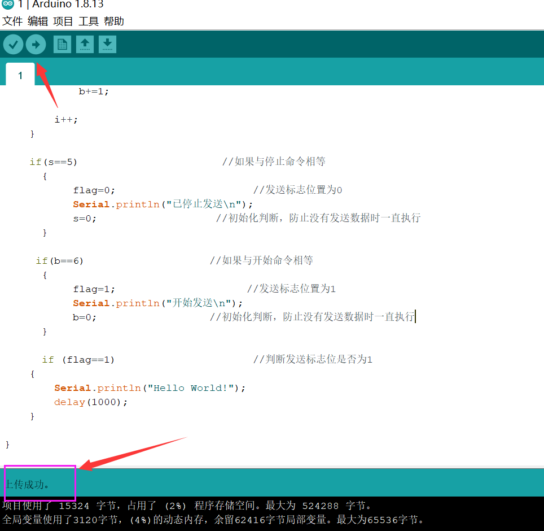The image size is (544, 531).
Task: Click the comment //如果与停止命令相等
Action: (274, 162)
